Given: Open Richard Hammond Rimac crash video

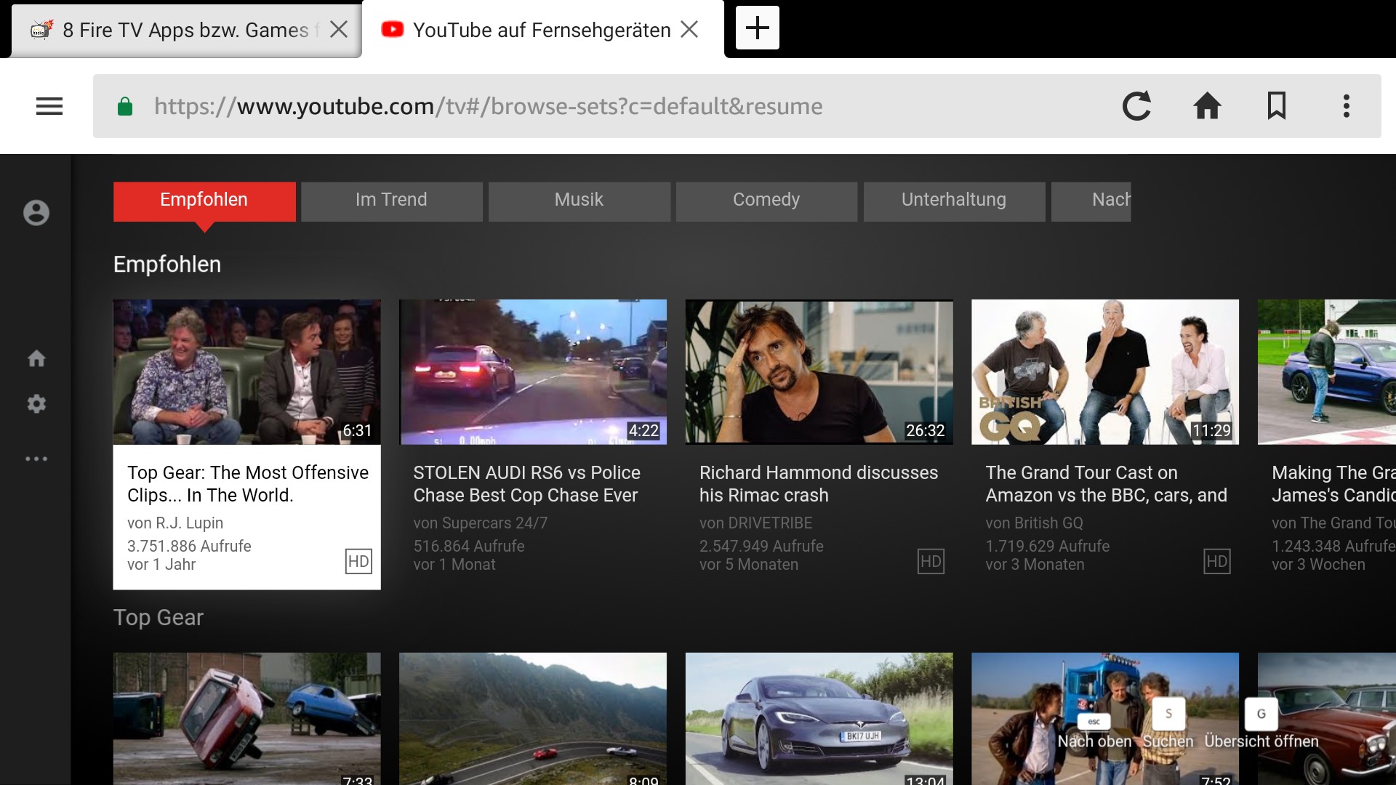Looking at the screenshot, I should [819, 372].
